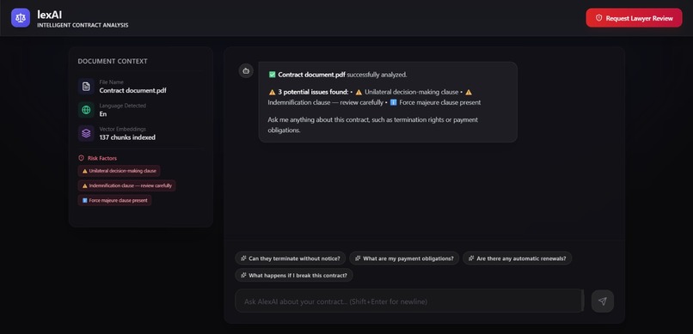Viewport: 693px width, 334px height.
Task: Choose suggestion 'Are there any automatic renewals?'
Action: pos(517,258)
